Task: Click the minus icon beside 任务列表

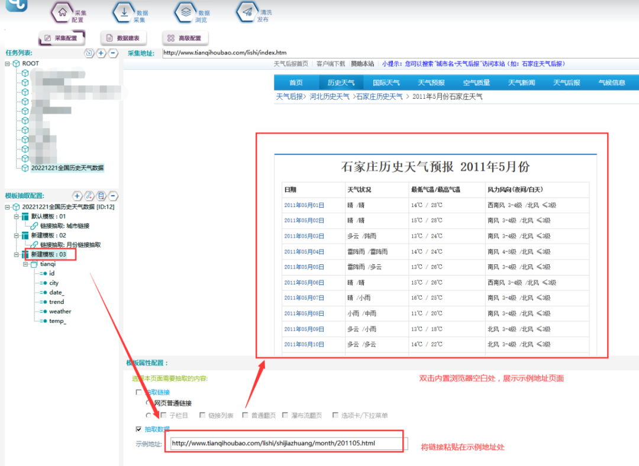Action: [x=112, y=53]
